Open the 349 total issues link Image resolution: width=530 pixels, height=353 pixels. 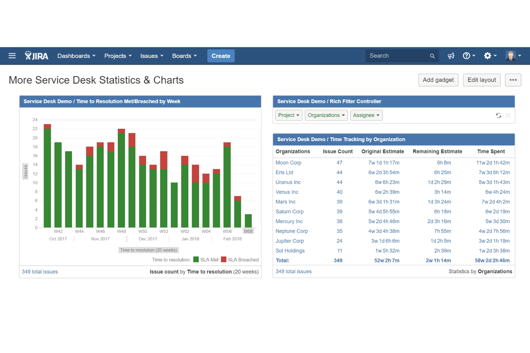39,271
